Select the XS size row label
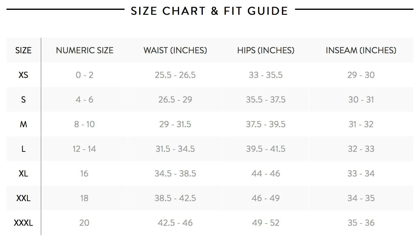This screenshot has width=419, height=239. [x=23, y=75]
